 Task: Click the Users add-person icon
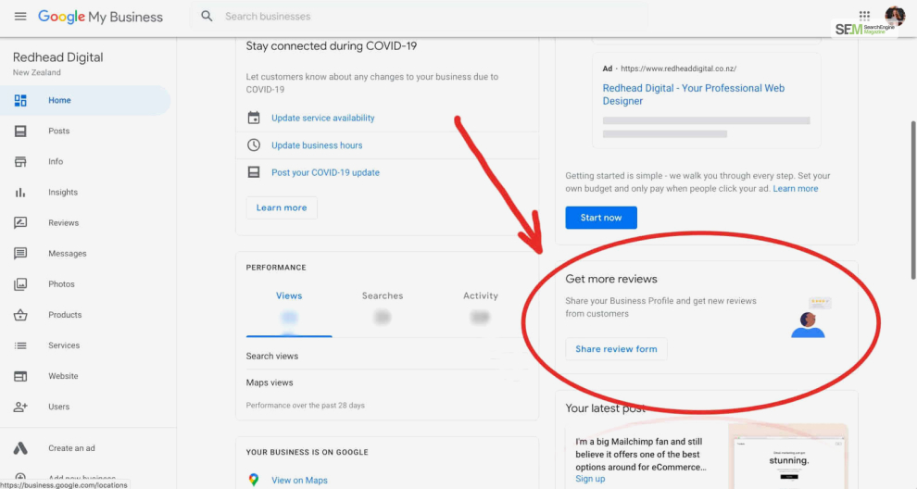[20, 407]
